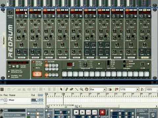Select Redrum pattern 1 button

tap(47, 66)
